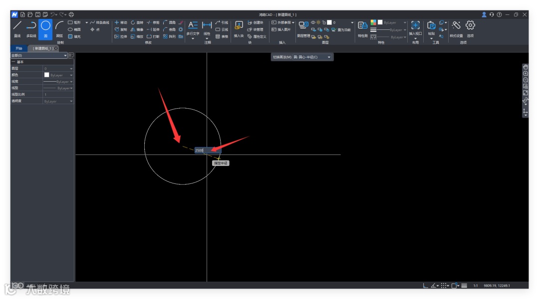
Task: Collapse the 基本 properties section
Action: [x=13, y=62]
